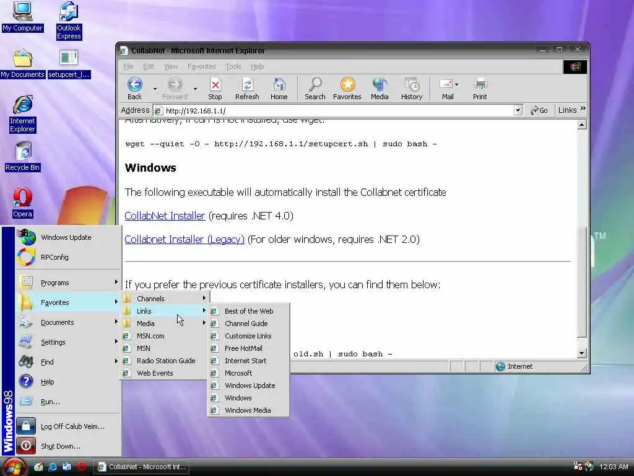This screenshot has height=476, width=634.
Task: Refresh the current page
Action: pos(247,89)
